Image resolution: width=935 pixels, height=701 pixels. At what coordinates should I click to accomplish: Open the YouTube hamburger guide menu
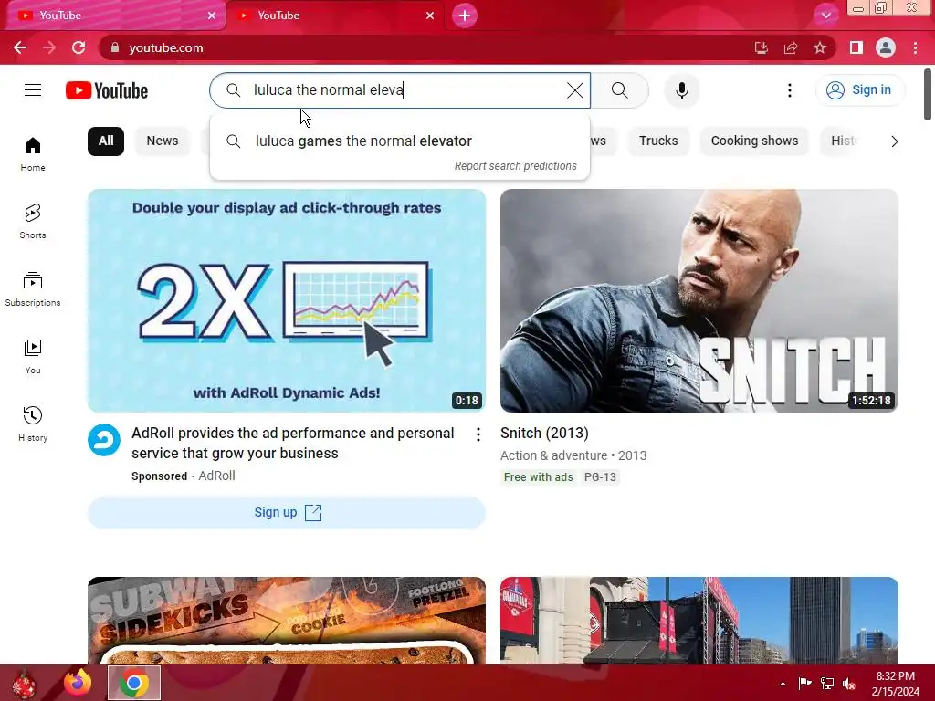click(33, 90)
